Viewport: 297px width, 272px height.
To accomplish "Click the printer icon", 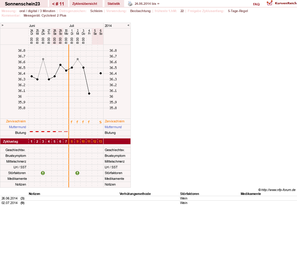I will pos(130,4).
